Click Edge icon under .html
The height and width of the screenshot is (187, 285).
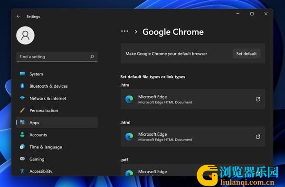tap(129, 137)
